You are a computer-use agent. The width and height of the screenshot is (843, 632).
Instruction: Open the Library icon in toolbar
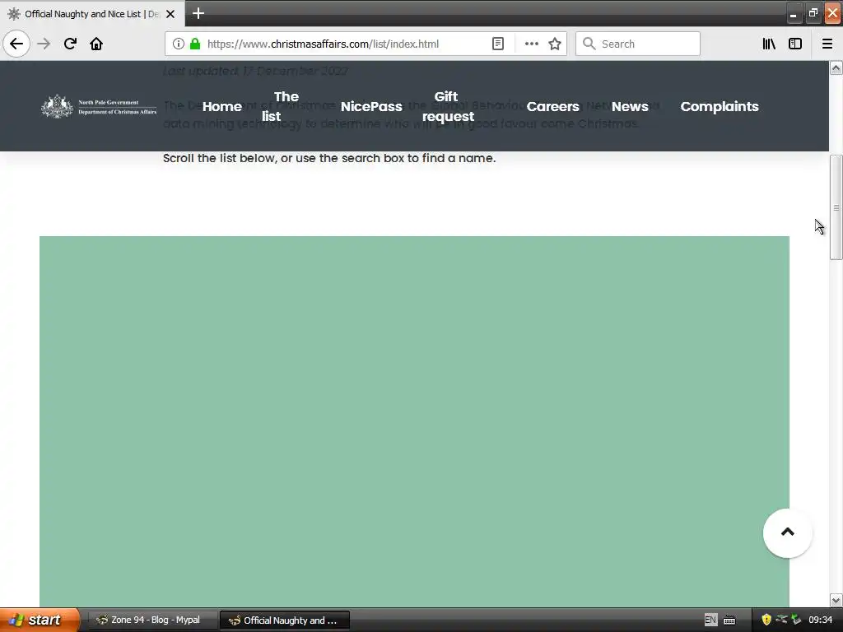[x=769, y=44]
